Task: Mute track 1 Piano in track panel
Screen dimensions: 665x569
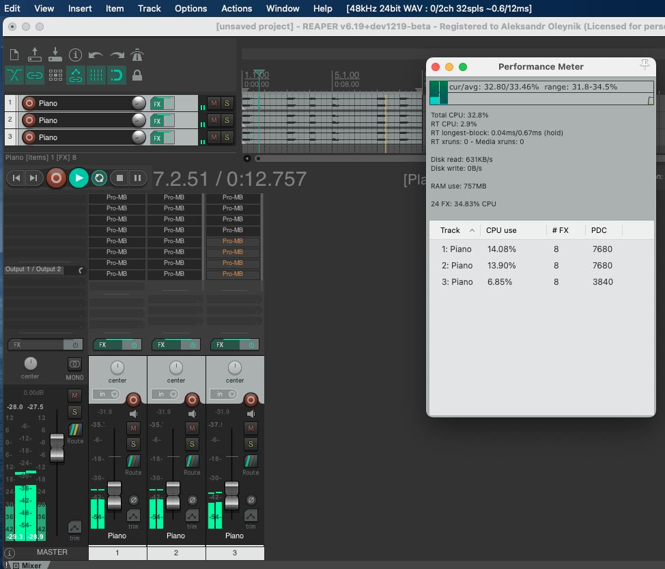Action: point(214,103)
